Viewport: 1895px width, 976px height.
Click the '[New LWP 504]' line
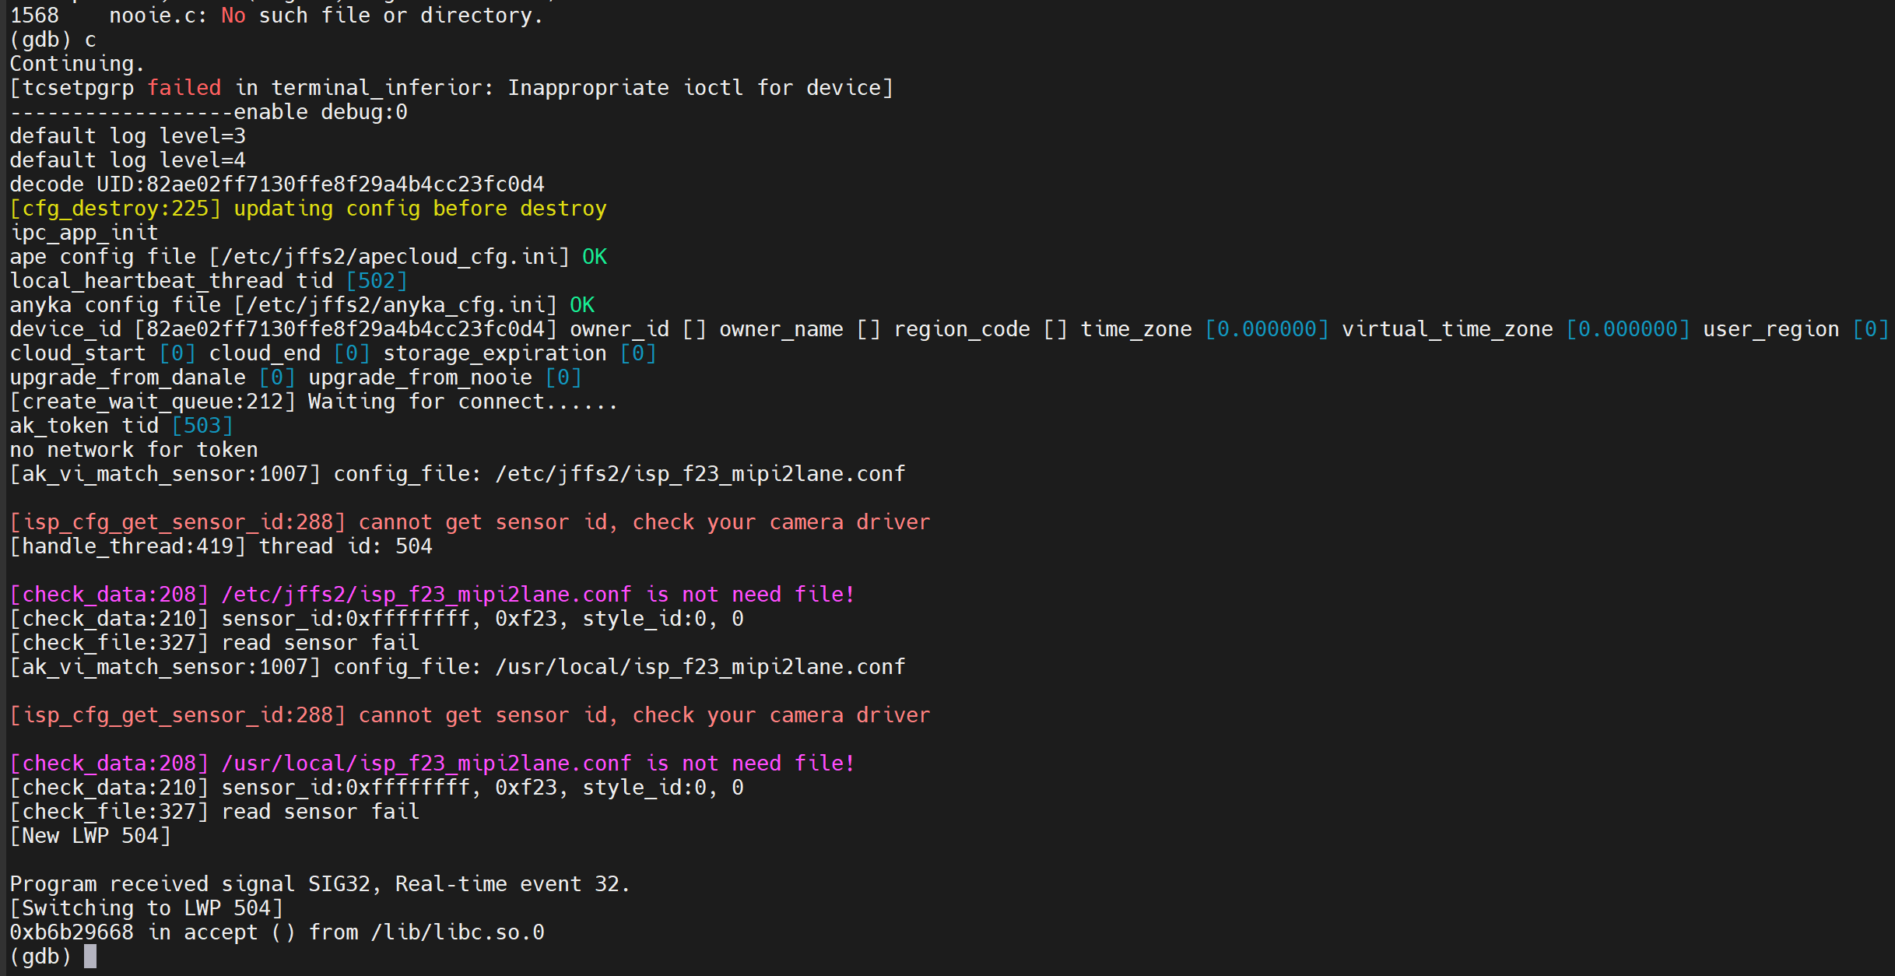click(90, 836)
